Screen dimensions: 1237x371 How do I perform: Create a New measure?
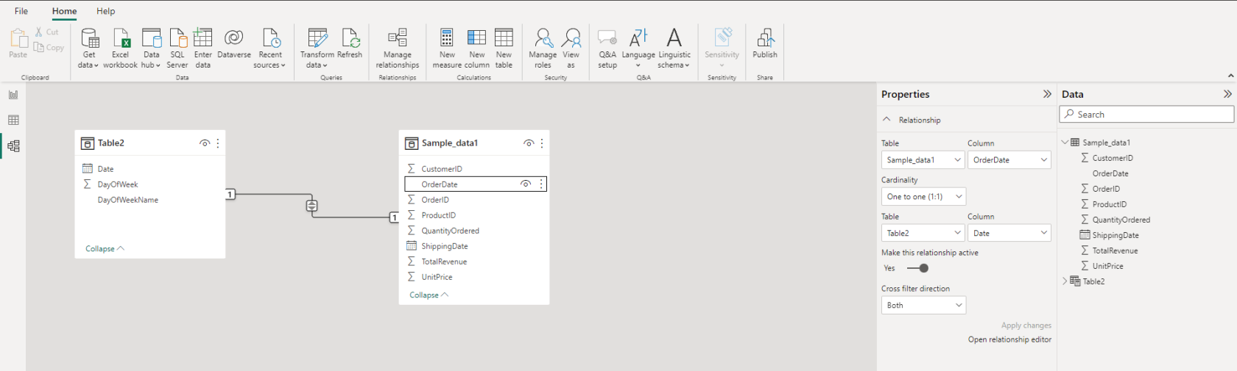pyautogui.click(x=447, y=48)
